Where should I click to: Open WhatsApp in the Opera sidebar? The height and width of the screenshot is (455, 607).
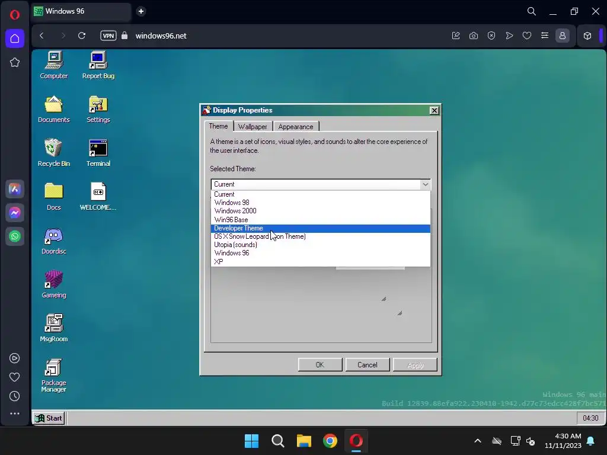pos(15,236)
